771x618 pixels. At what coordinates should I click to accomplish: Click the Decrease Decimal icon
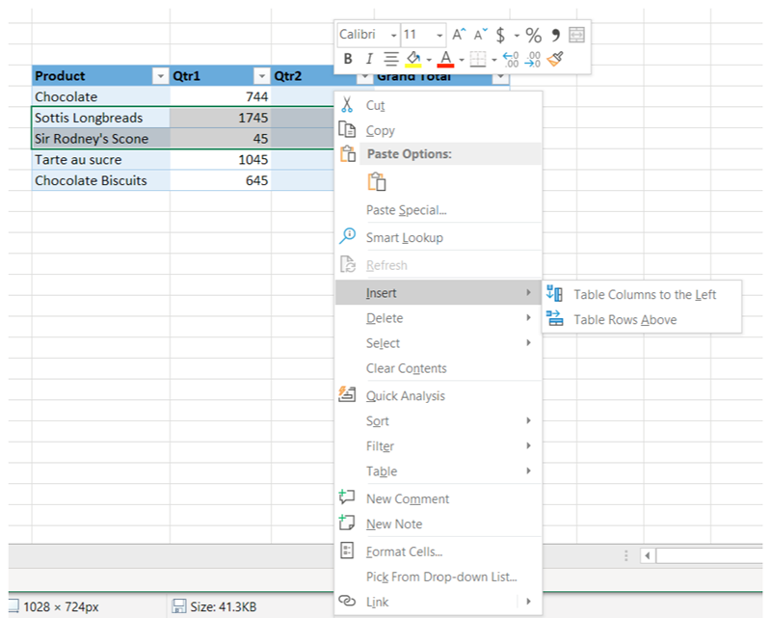(533, 60)
